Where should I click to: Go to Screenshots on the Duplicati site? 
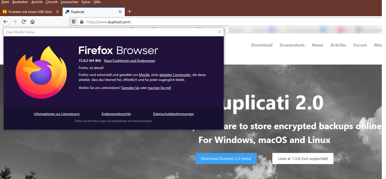pyautogui.click(x=292, y=45)
